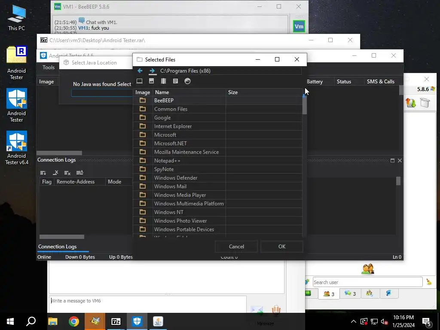Click the Image column header in Selected Files
Image resolution: width=440 pixels, height=330 pixels.
tap(143, 92)
